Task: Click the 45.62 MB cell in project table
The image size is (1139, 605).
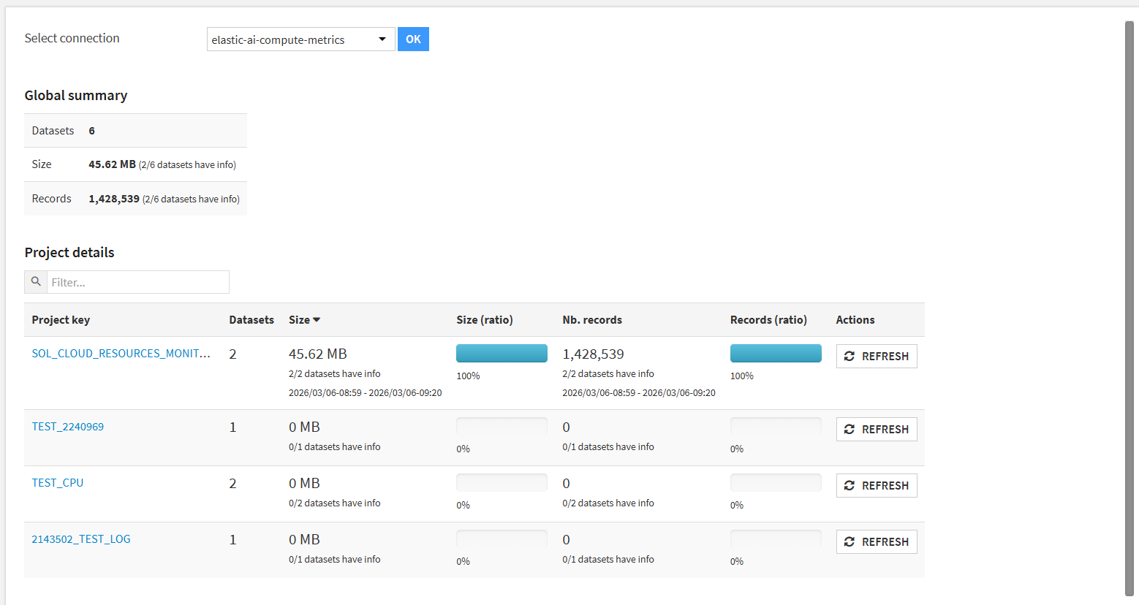Action: (x=318, y=354)
